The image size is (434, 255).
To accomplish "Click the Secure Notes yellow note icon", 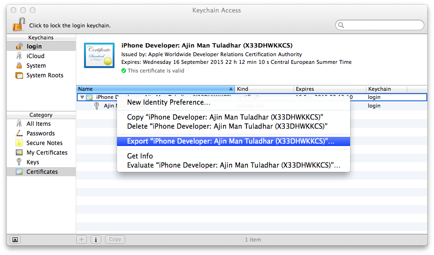I will point(19,143).
